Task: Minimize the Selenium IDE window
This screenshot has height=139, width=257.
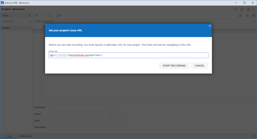Action: click(x=236, y=3)
